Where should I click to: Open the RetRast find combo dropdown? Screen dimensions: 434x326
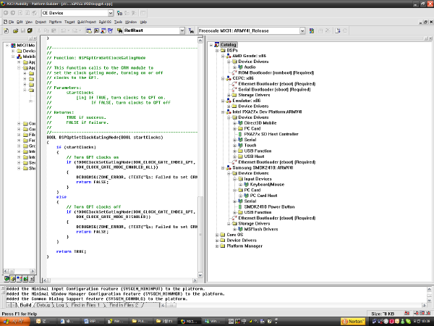click(182, 30)
